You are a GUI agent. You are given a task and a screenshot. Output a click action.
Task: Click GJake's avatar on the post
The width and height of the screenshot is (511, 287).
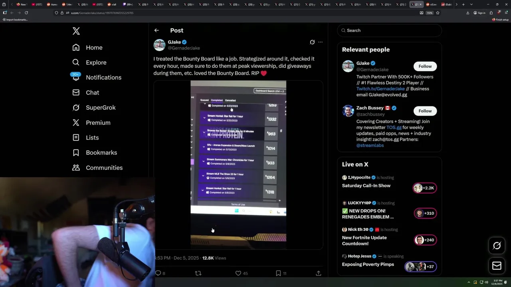pos(159,45)
